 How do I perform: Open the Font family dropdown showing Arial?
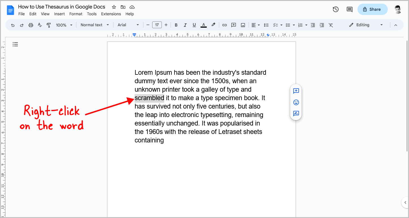(x=128, y=25)
